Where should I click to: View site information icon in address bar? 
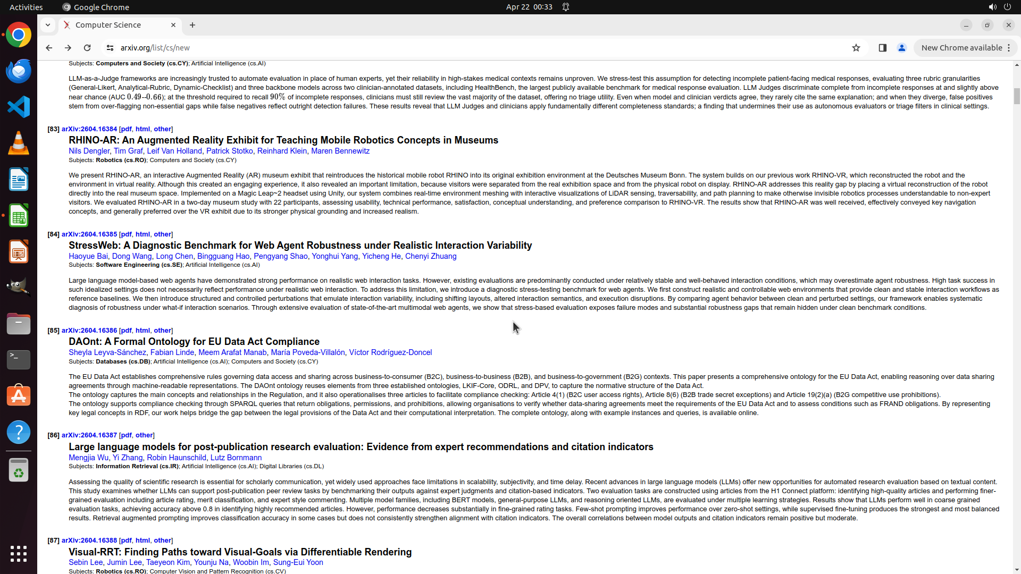(x=110, y=48)
